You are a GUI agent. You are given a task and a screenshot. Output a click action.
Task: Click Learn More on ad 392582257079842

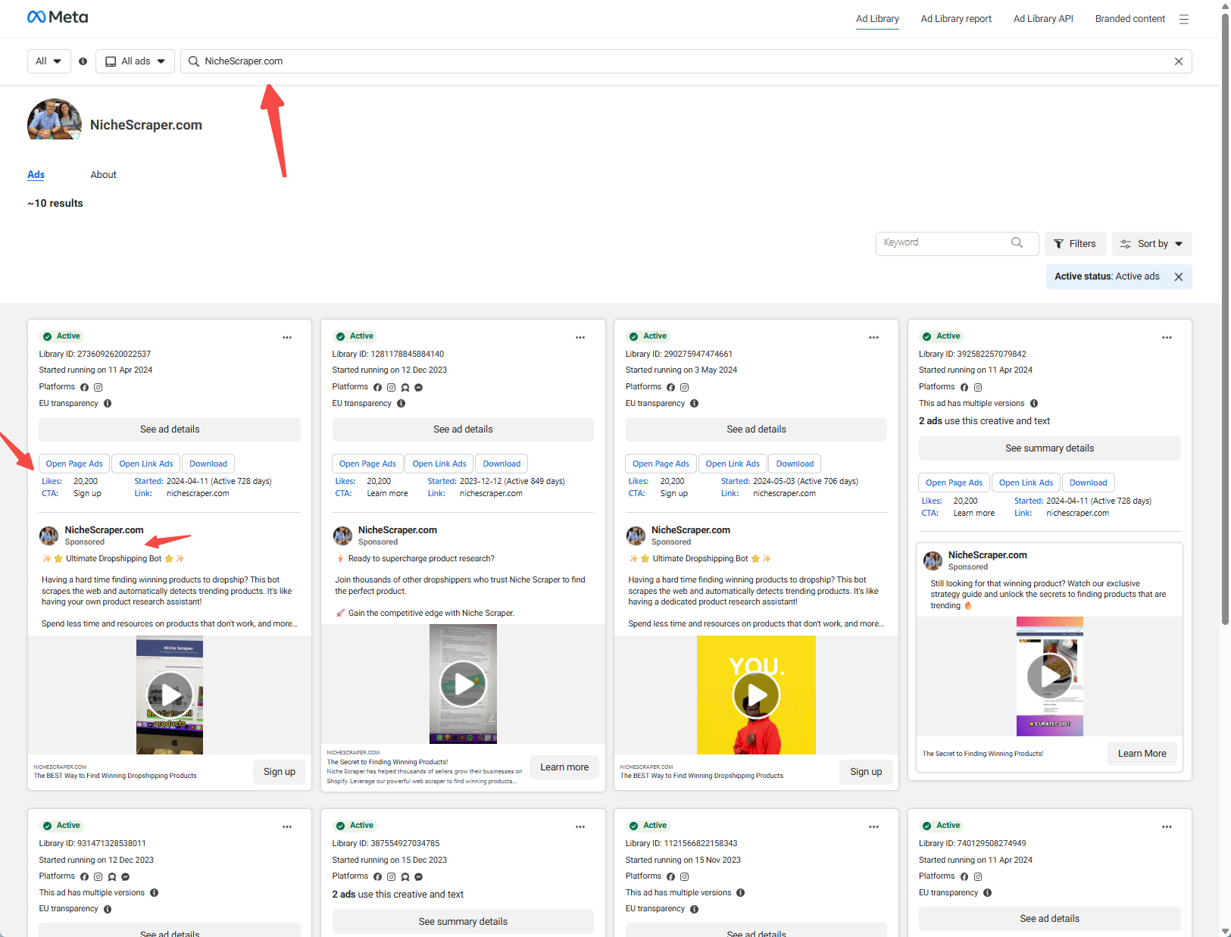point(1142,754)
